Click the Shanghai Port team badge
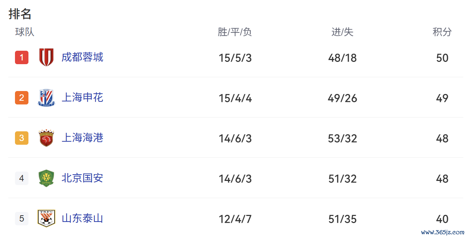 click(x=46, y=138)
